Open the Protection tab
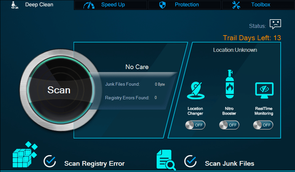 (x=184, y=5)
